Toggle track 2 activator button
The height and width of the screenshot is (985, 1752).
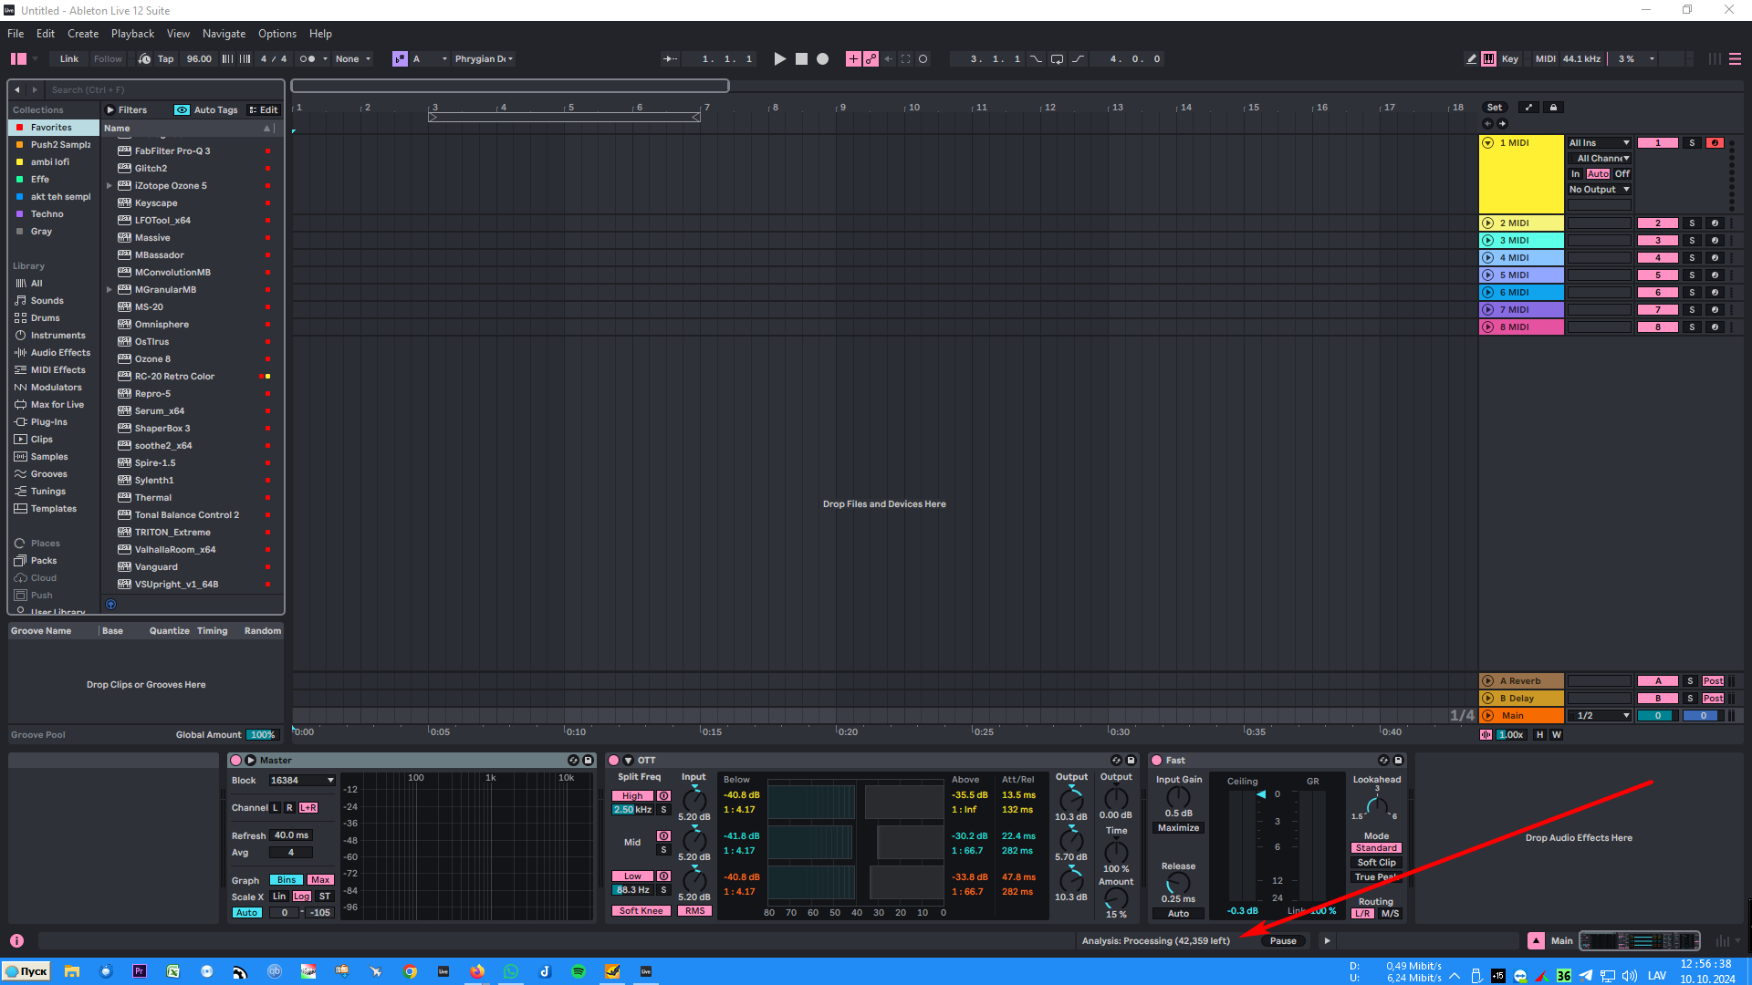pyautogui.click(x=1658, y=223)
